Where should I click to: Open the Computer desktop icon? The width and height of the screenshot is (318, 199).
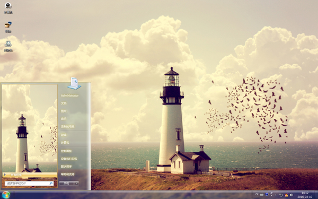coord(8,8)
